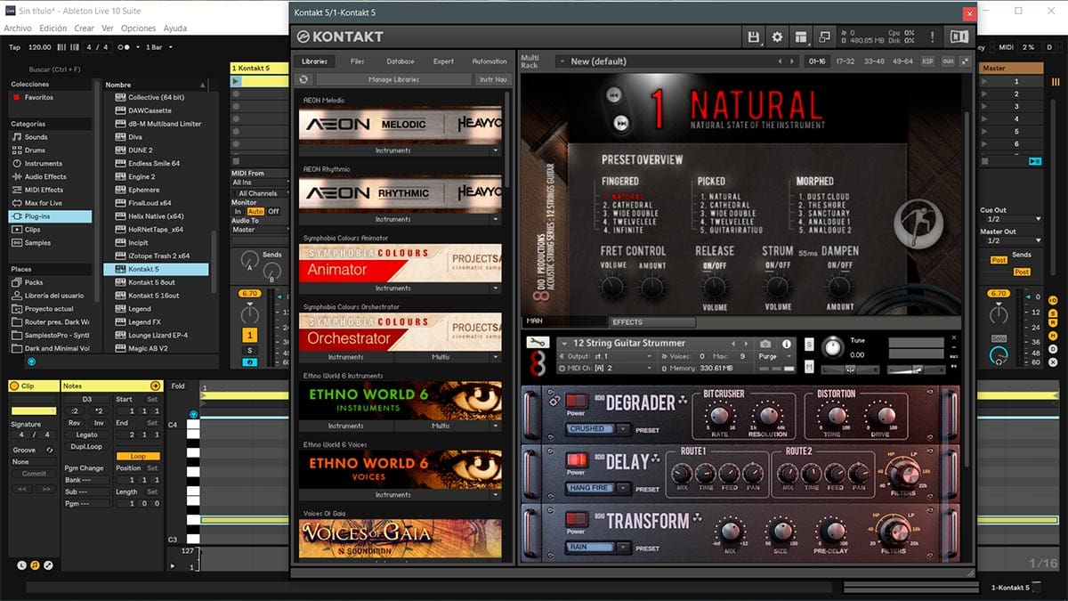Image resolution: width=1068 pixels, height=601 pixels.
Task: Toggle the Delay Power switch
Action: tap(577, 460)
